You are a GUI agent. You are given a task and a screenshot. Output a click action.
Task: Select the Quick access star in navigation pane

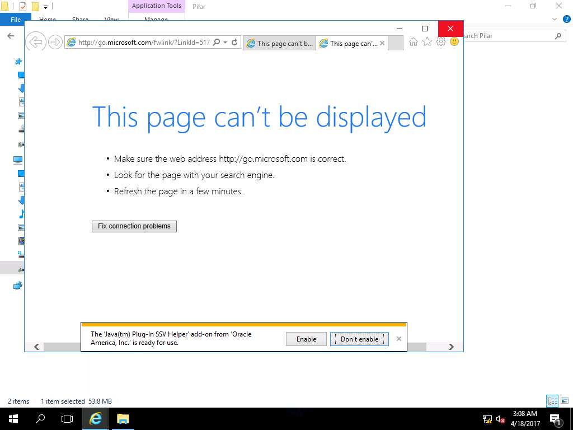pyautogui.click(x=18, y=62)
